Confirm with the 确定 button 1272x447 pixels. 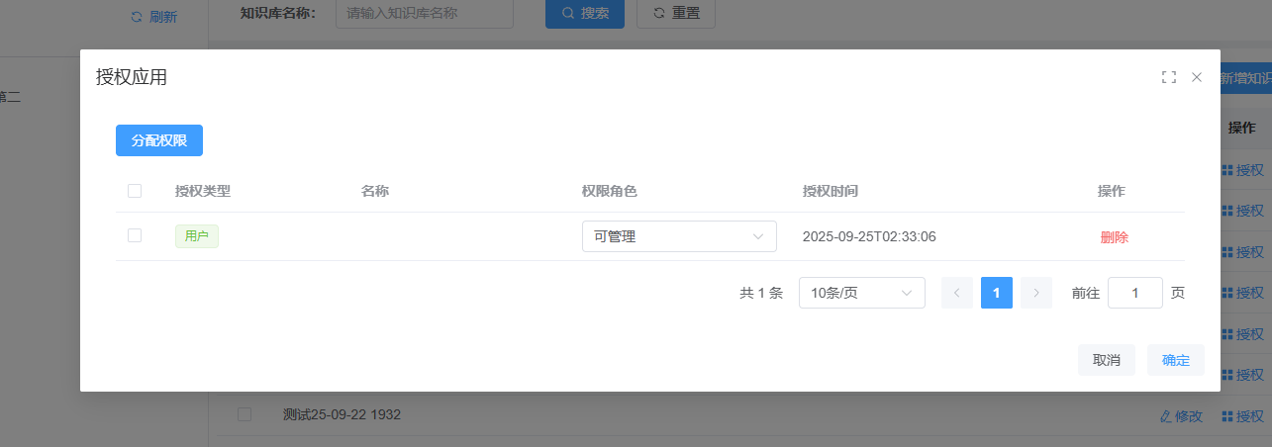click(1175, 360)
